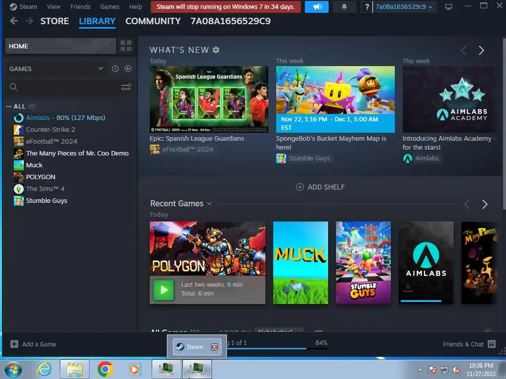Launch Internet Explorer from taskbar

pos(44,369)
